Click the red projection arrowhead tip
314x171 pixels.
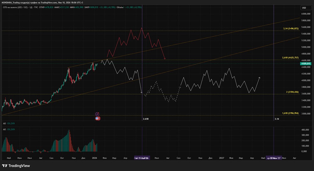click(165, 59)
